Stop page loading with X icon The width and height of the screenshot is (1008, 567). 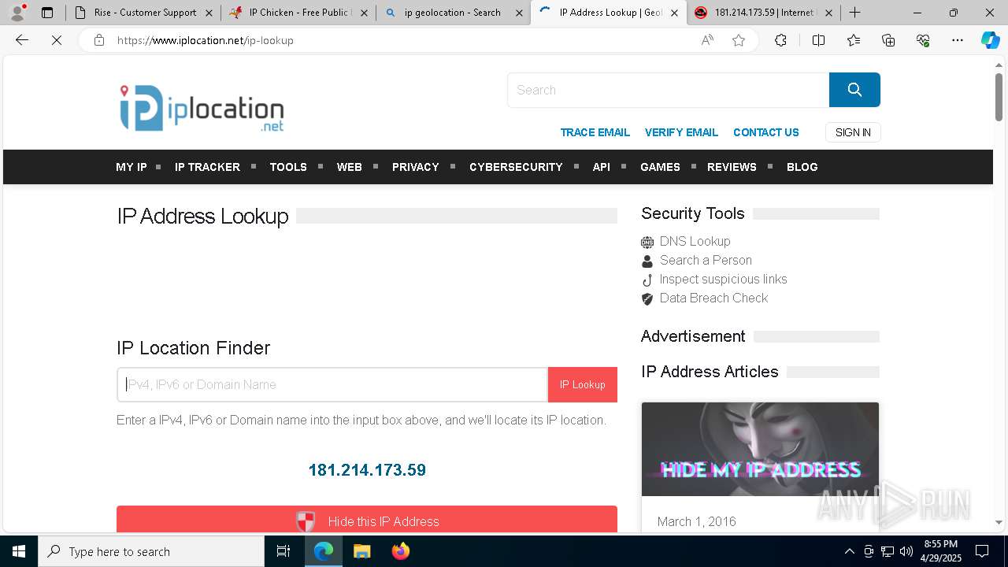[x=57, y=40]
